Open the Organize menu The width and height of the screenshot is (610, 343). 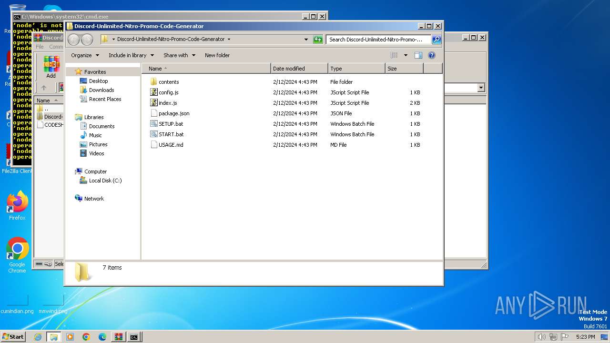point(85,55)
